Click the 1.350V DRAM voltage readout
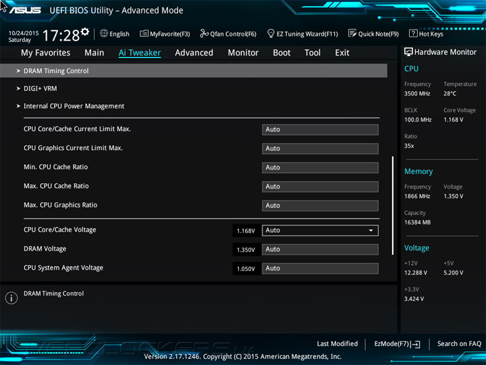The width and height of the screenshot is (486, 365). click(246, 250)
